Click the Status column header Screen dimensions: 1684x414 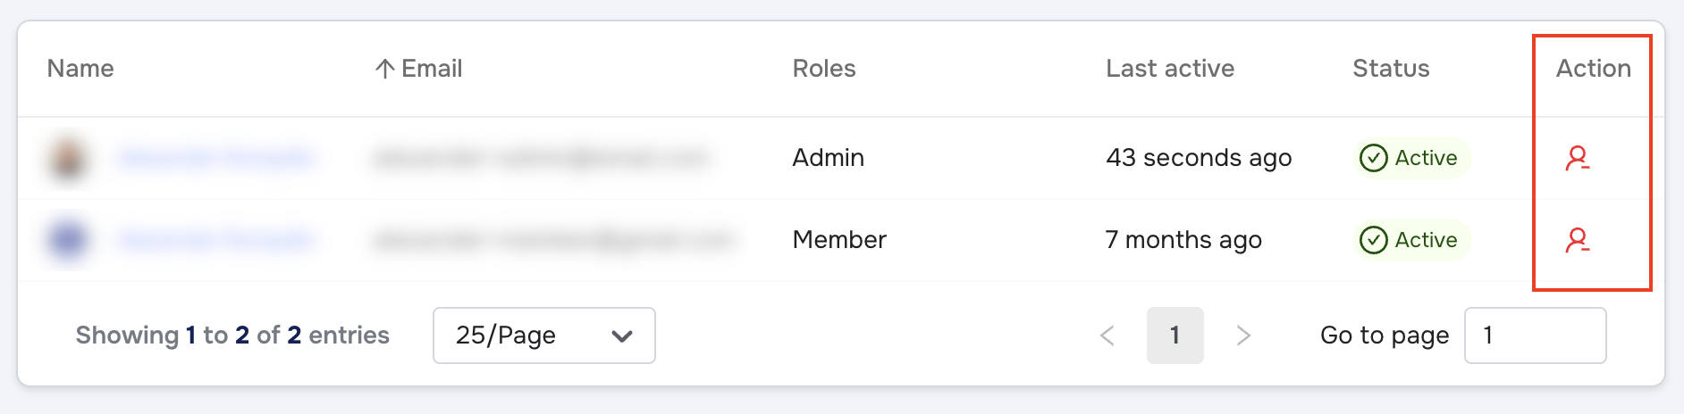tap(1391, 69)
